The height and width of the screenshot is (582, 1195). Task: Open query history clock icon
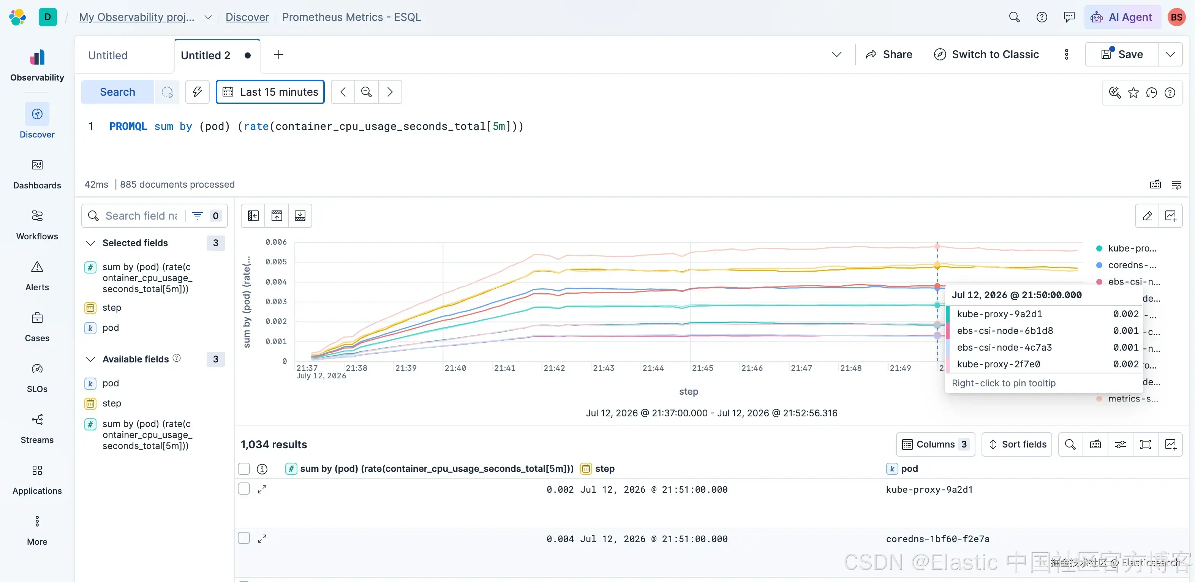coord(1151,93)
